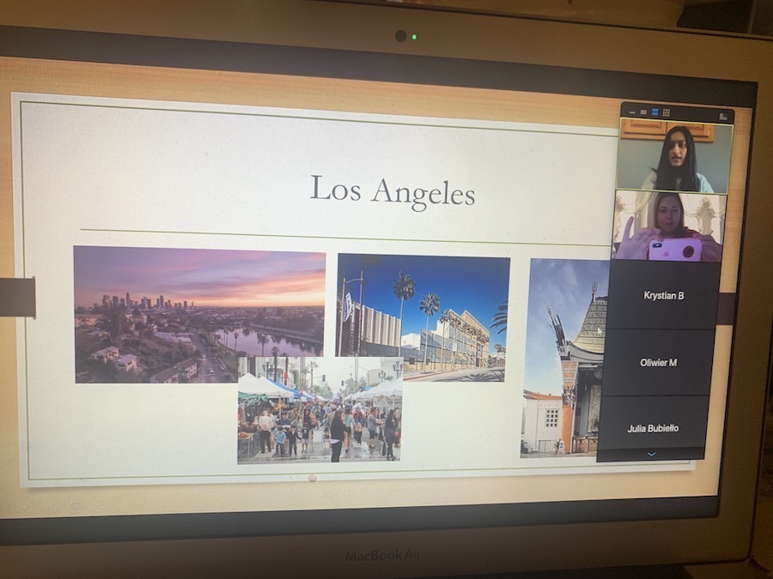Expand more participants with the bottom chevron
The width and height of the screenshot is (773, 579).
651,454
